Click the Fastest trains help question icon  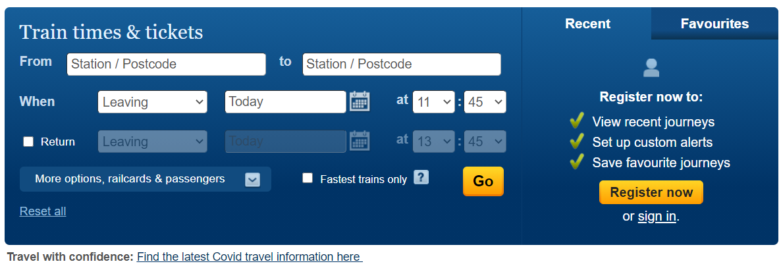[421, 177]
